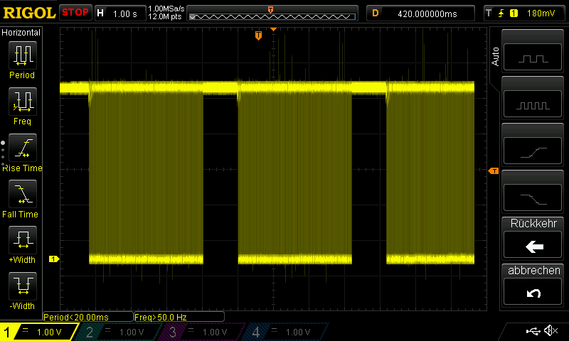The width and height of the screenshot is (569, 341).
Task: Select the +Width measurement icon
Action: coord(23,240)
